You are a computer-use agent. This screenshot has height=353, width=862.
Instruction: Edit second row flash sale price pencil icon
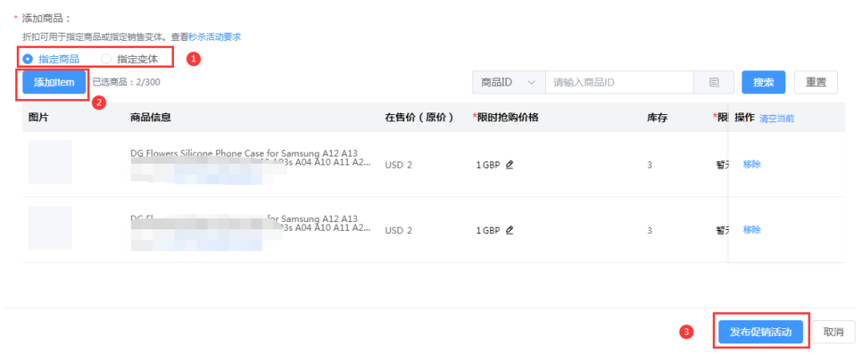[x=509, y=230]
